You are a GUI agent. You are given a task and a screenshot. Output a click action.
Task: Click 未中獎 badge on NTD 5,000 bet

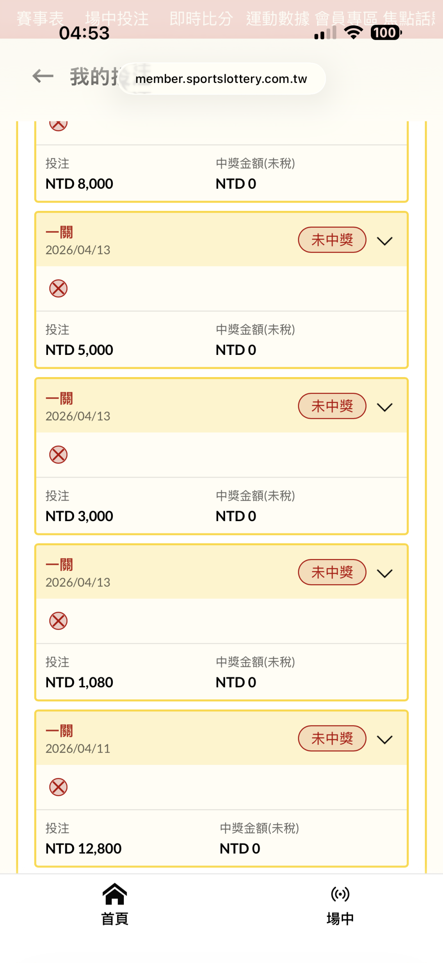[332, 240]
